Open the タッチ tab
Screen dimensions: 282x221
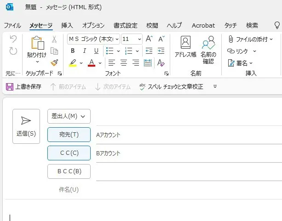[230, 26]
